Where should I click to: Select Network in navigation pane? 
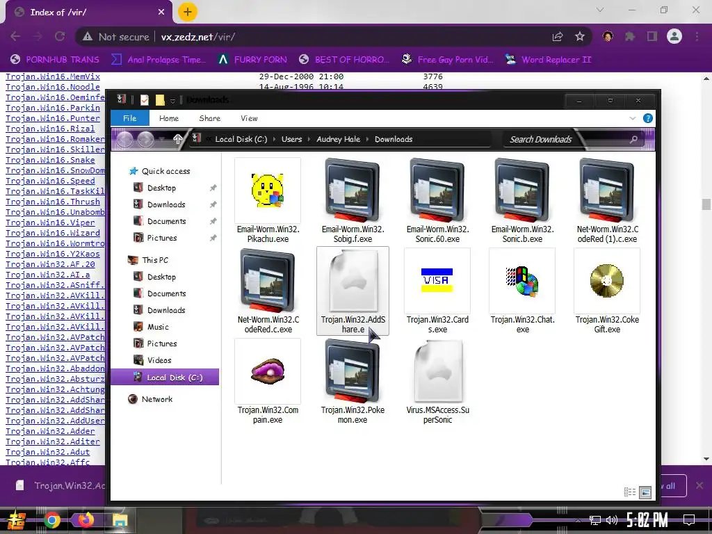pyautogui.click(x=151, y=399)
